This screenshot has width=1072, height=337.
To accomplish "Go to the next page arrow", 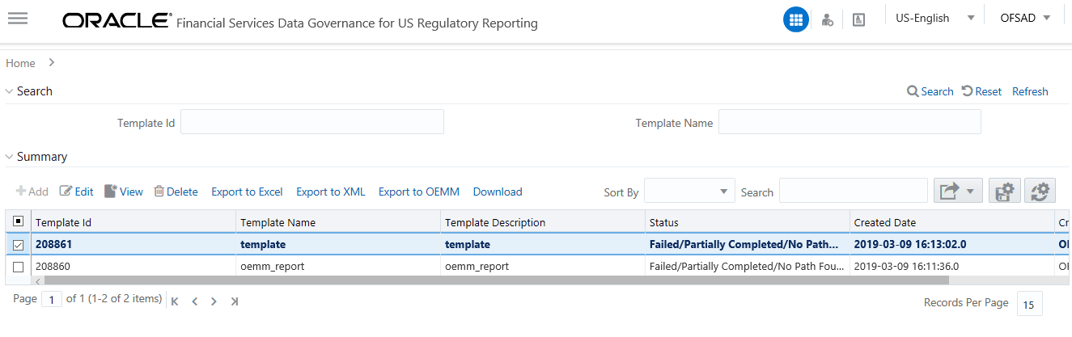I will click(214, 301).
